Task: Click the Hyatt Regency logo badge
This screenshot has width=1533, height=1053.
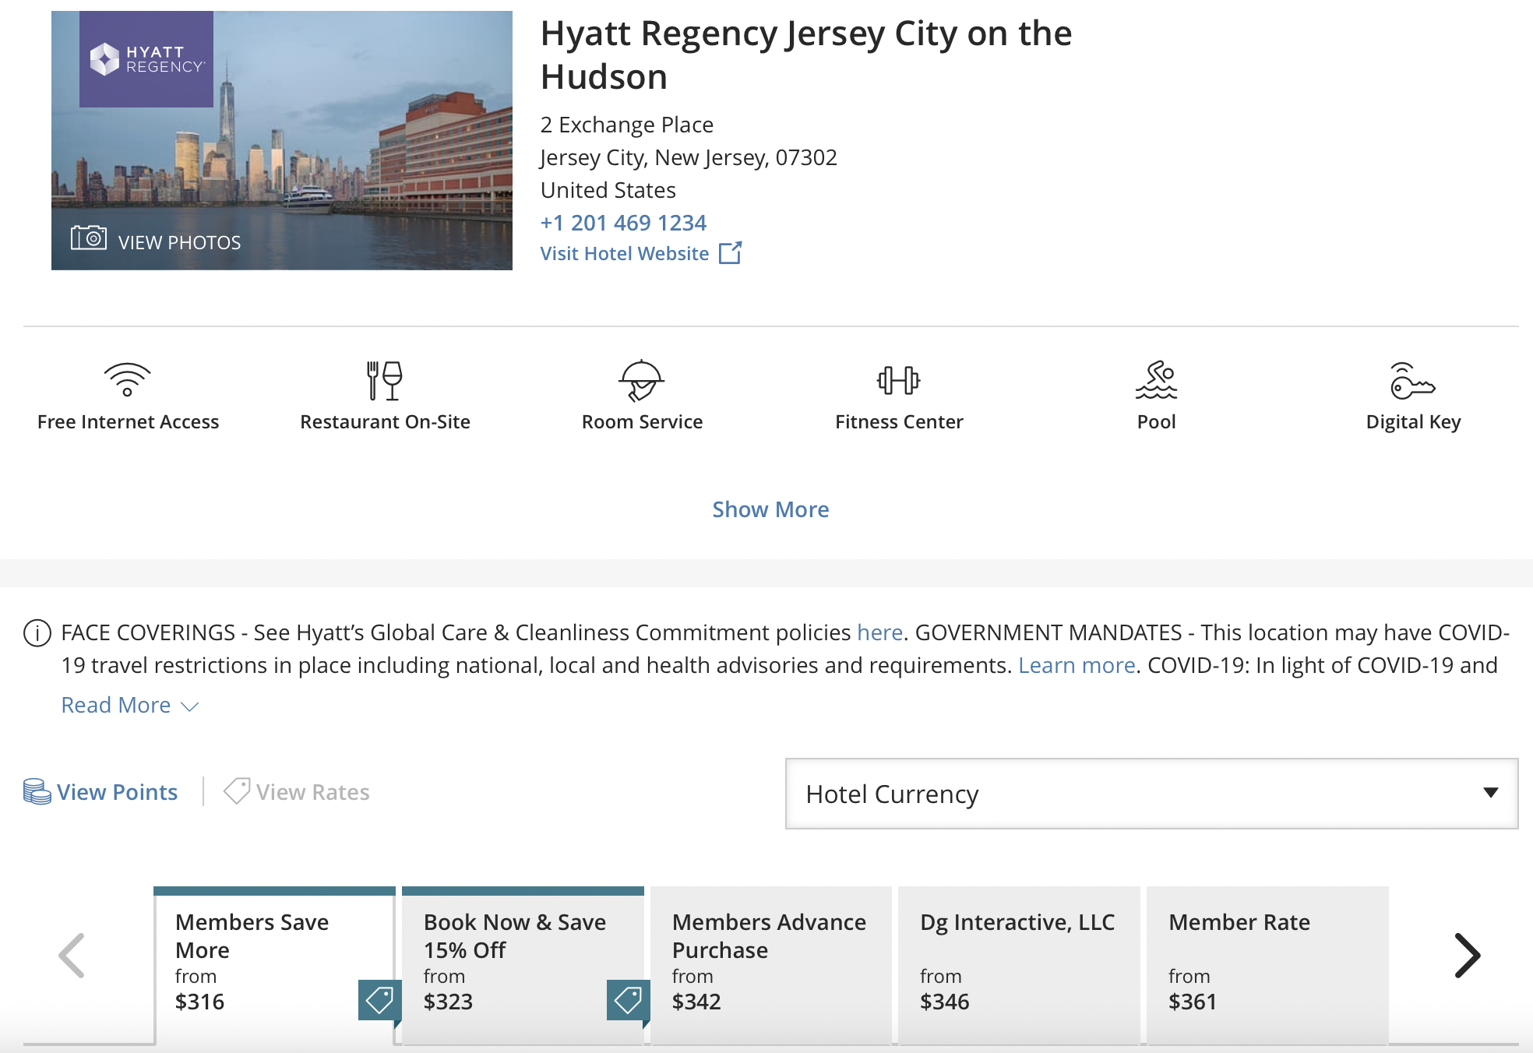Action: coord(146,59)
